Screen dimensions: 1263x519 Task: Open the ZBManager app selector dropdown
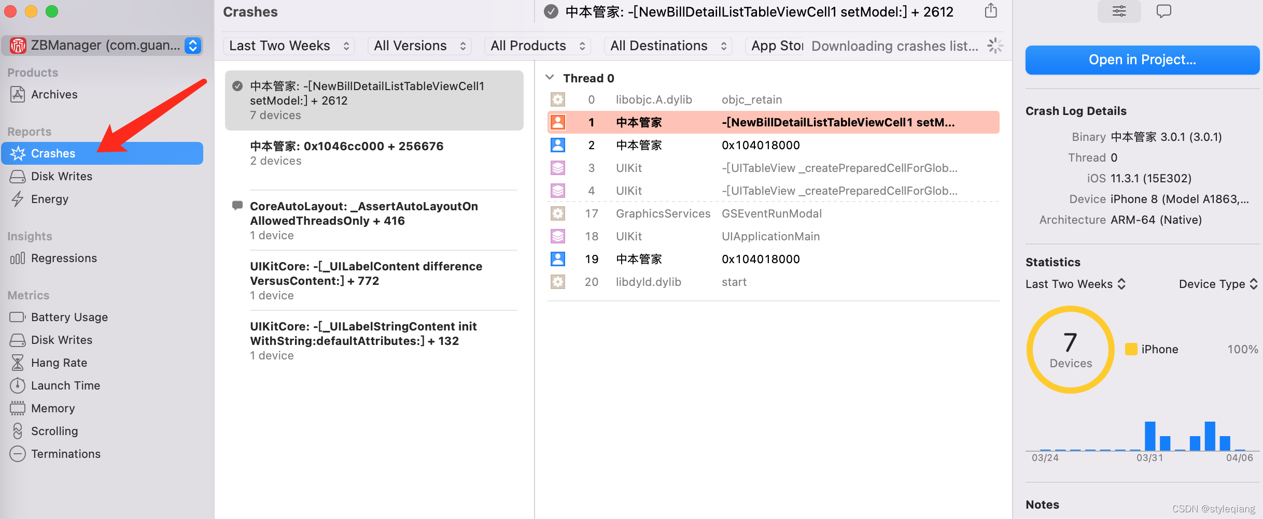[102, 46]
